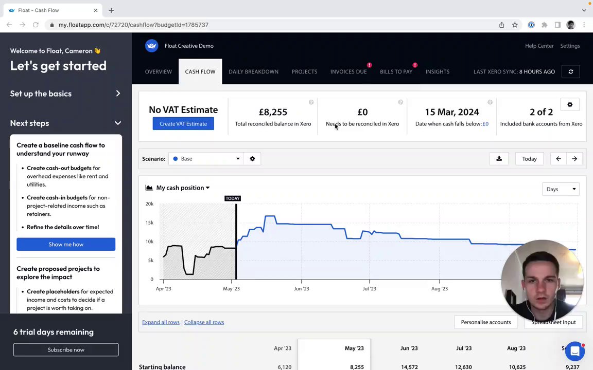
Task: Click the Invoices Due alert badge
Action: 369,65
